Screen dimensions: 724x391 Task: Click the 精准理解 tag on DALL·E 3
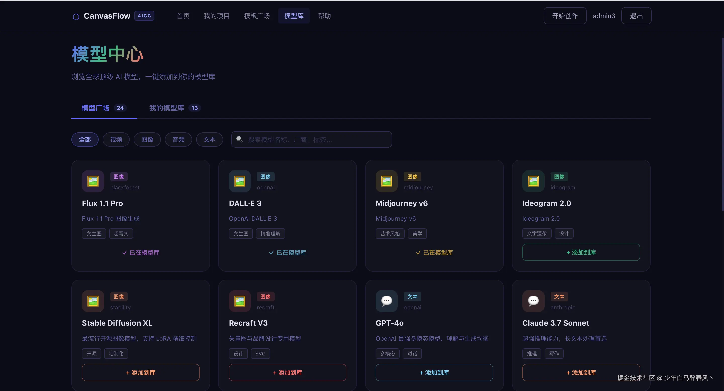pos(270,234)
